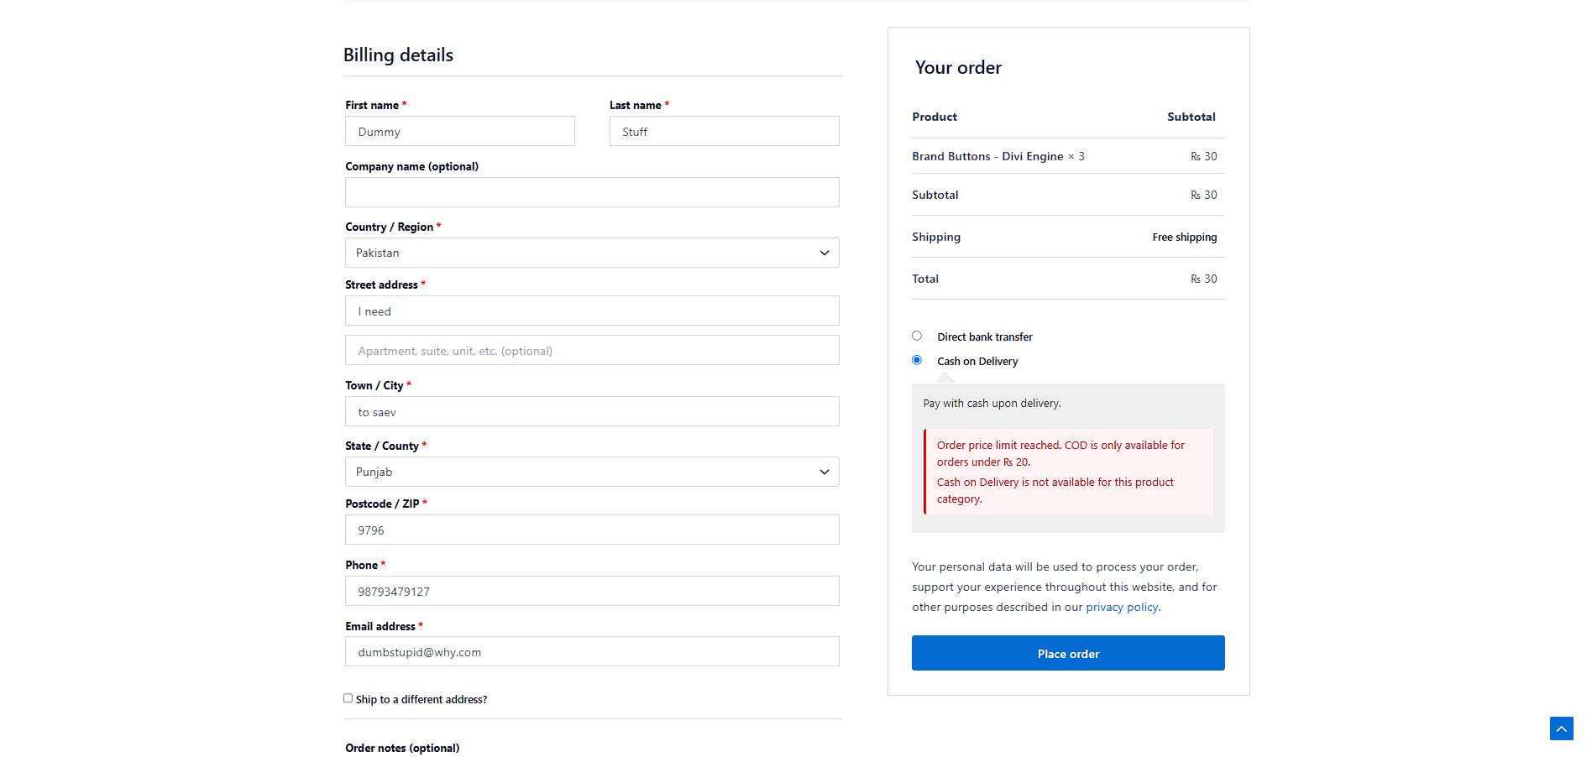
Task: Click 'Brand Buttons - Divi Engine' product text
Action: (987, 156)
